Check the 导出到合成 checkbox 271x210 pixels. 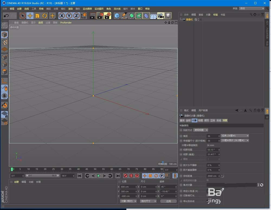point(208,201)
